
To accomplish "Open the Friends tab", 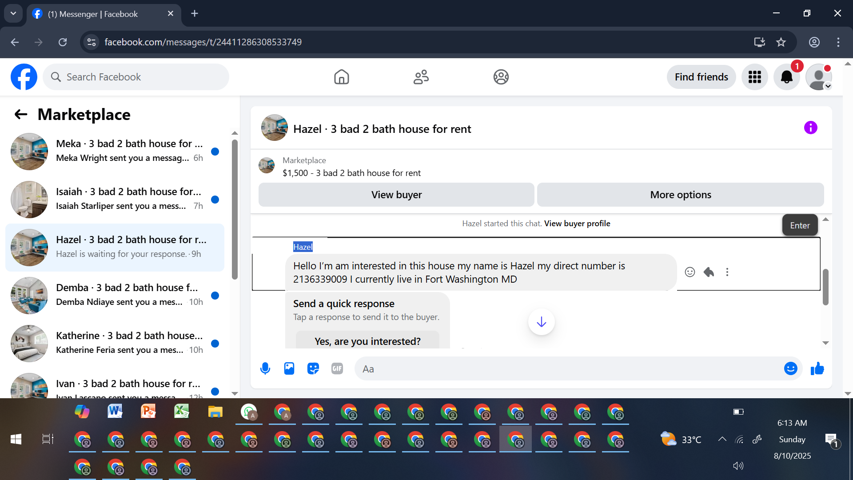I will pyautogui.click(x=421, y=77).
